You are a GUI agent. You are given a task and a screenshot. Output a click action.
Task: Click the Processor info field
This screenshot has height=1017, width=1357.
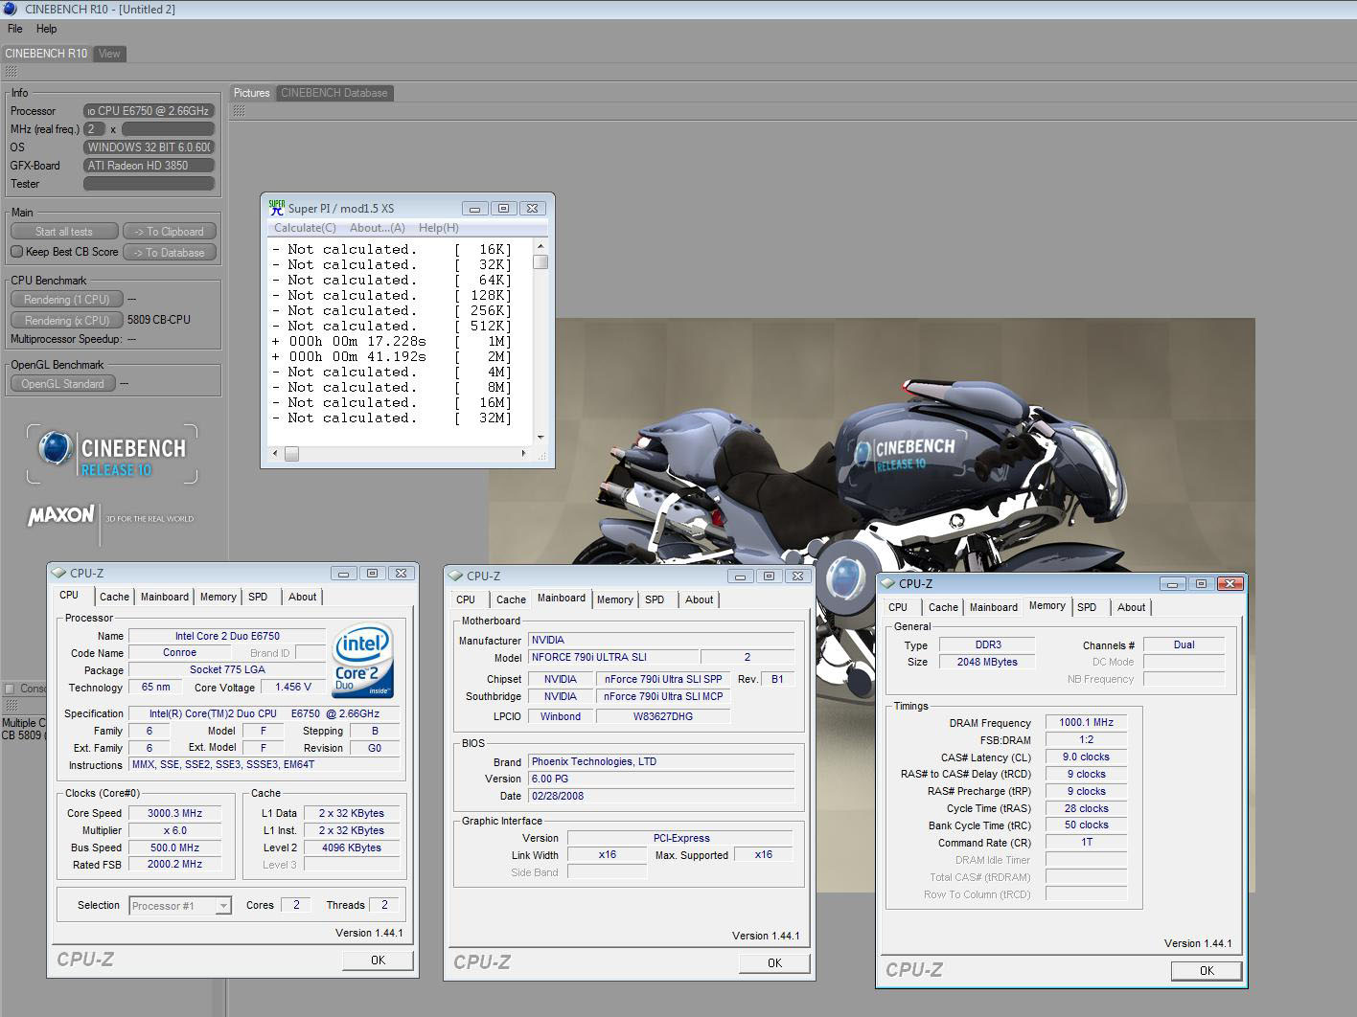coord(149,111)
